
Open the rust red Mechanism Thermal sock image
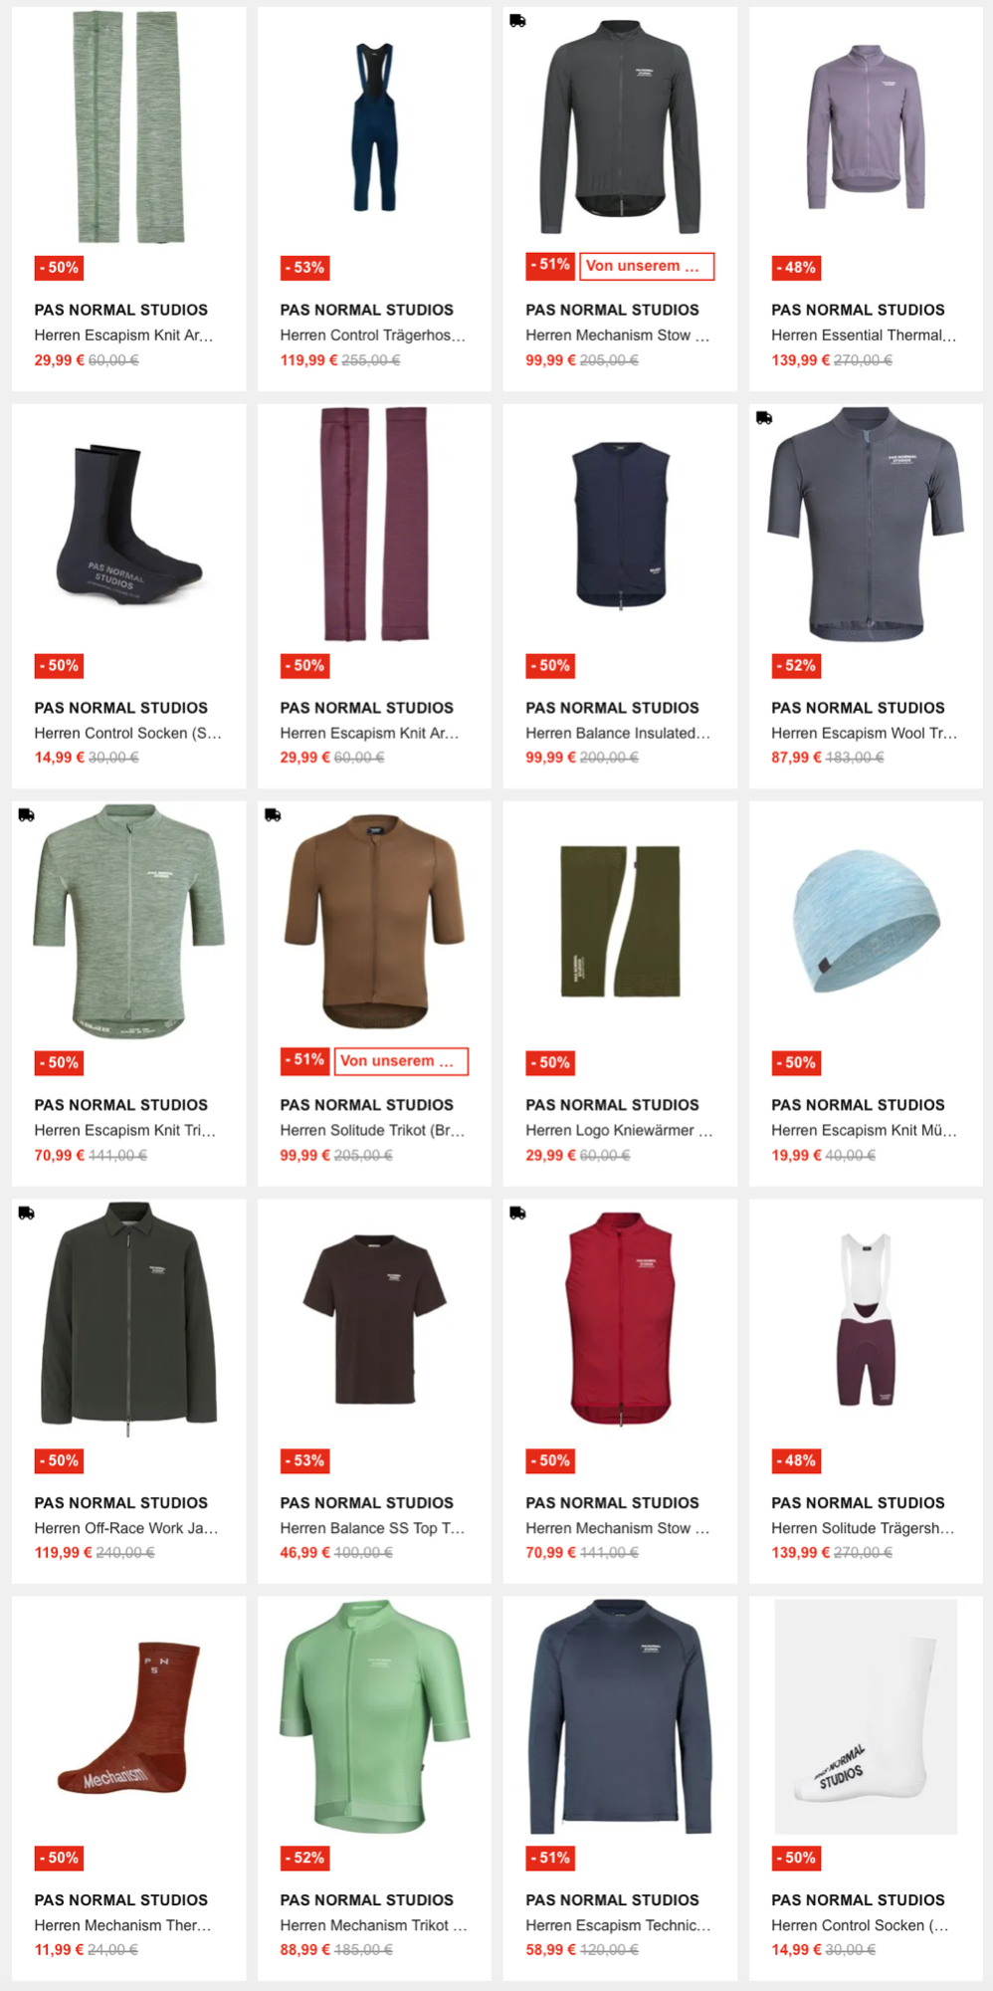pyautogui.click(x=128, y=1717)
